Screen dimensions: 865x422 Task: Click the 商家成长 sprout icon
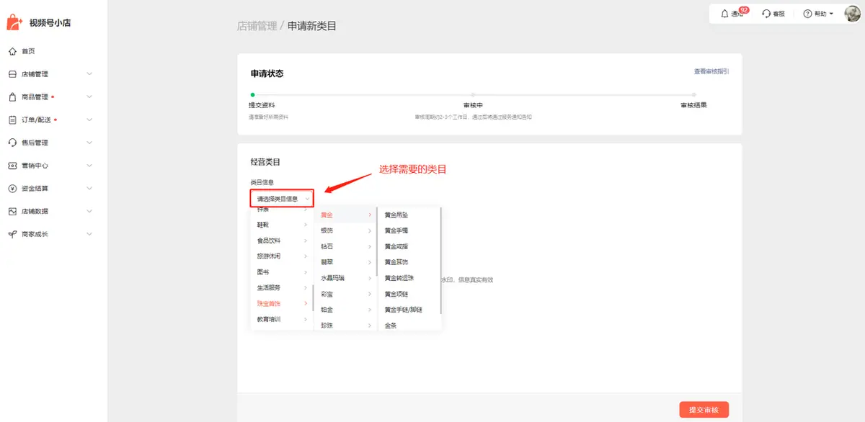(12, 234)
